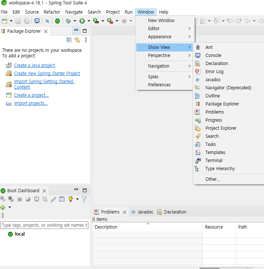264x269 pixels.
Task: Click the green plus icon in Boot Dashboard
Action: pyautogui.click(x=3, y=207)
